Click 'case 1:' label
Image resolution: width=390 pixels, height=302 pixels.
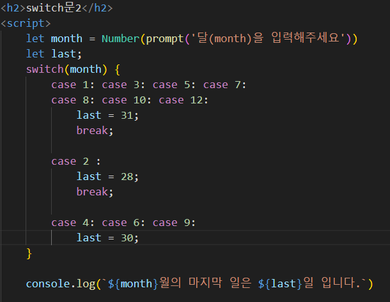[x=73, y=85]
